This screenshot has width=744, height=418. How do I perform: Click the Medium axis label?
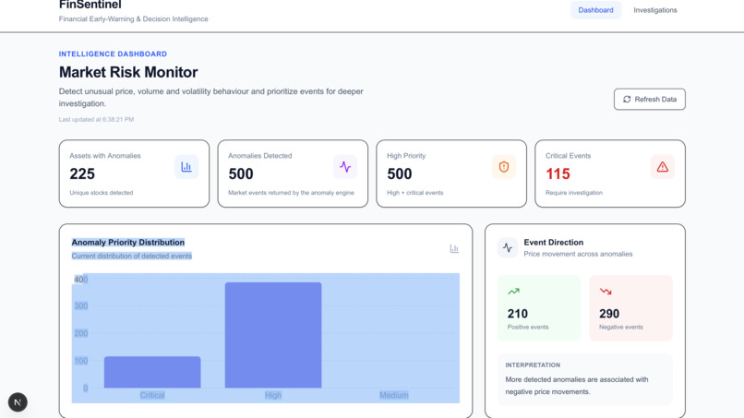tap(394, 395)
